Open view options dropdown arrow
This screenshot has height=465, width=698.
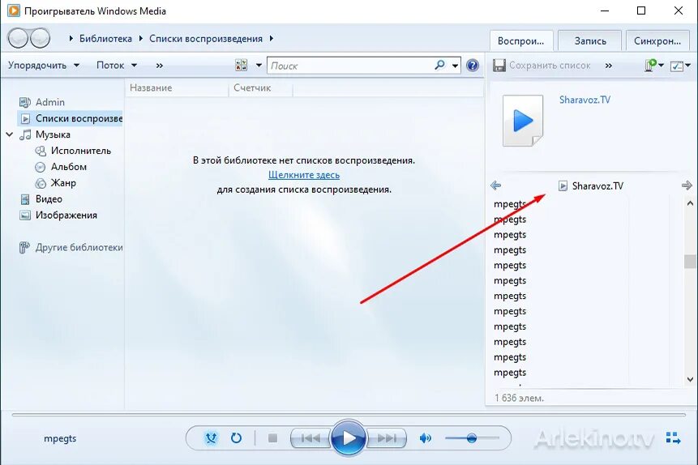pyautogui.click(x=259, y=66)
